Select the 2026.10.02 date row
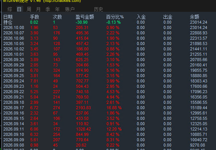The image size is (216, 150). pyautogui.click(x=14, y=49)
